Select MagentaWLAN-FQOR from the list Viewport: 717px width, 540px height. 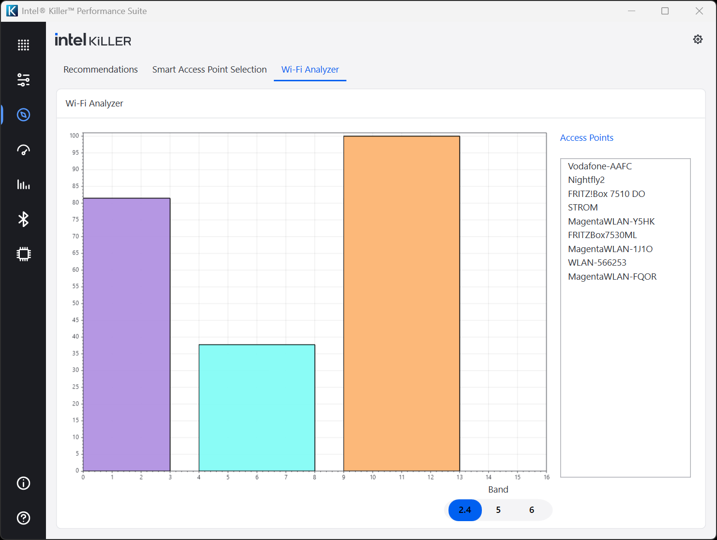(612, 277)
